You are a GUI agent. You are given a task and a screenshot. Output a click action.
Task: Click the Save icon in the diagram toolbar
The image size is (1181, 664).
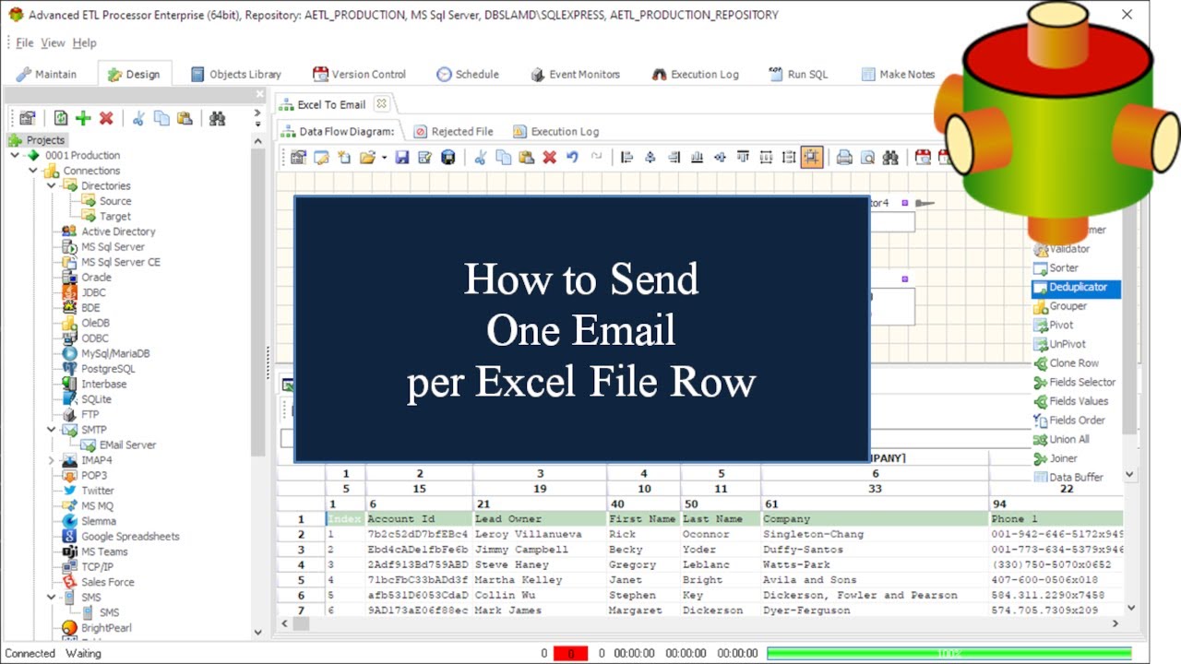(x=401, y=158)
